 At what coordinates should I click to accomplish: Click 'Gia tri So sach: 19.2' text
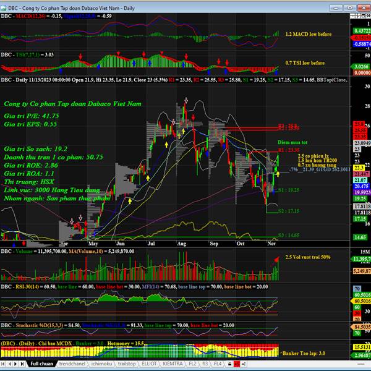35,149
